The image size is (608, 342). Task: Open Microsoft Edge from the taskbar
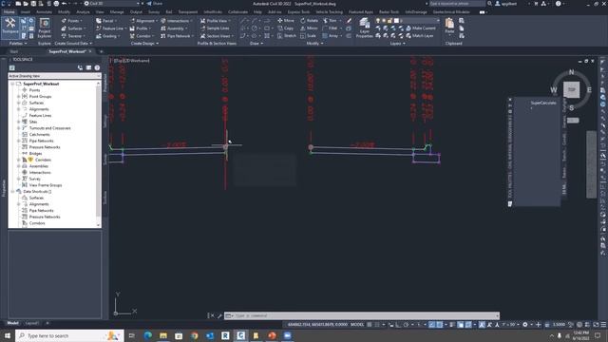(148, 335)
